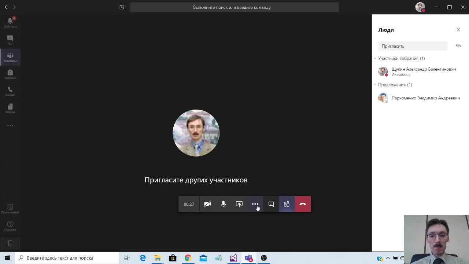Close the Люди panel
This screenshot has width=469, height=264.
click(x=458, y=30)
